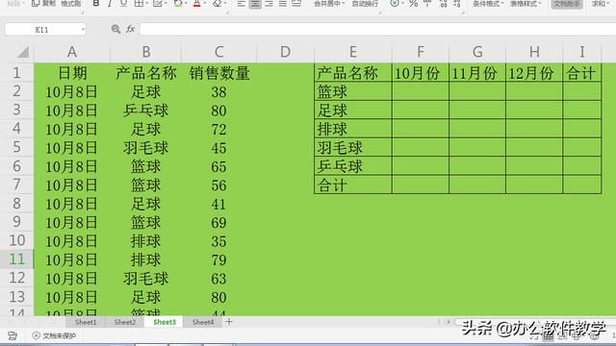Viewport: 616px width, 346px height.
Task: Click the document assistant (文档助手) button
Action: pyautogui.click(x=567, y=4)
